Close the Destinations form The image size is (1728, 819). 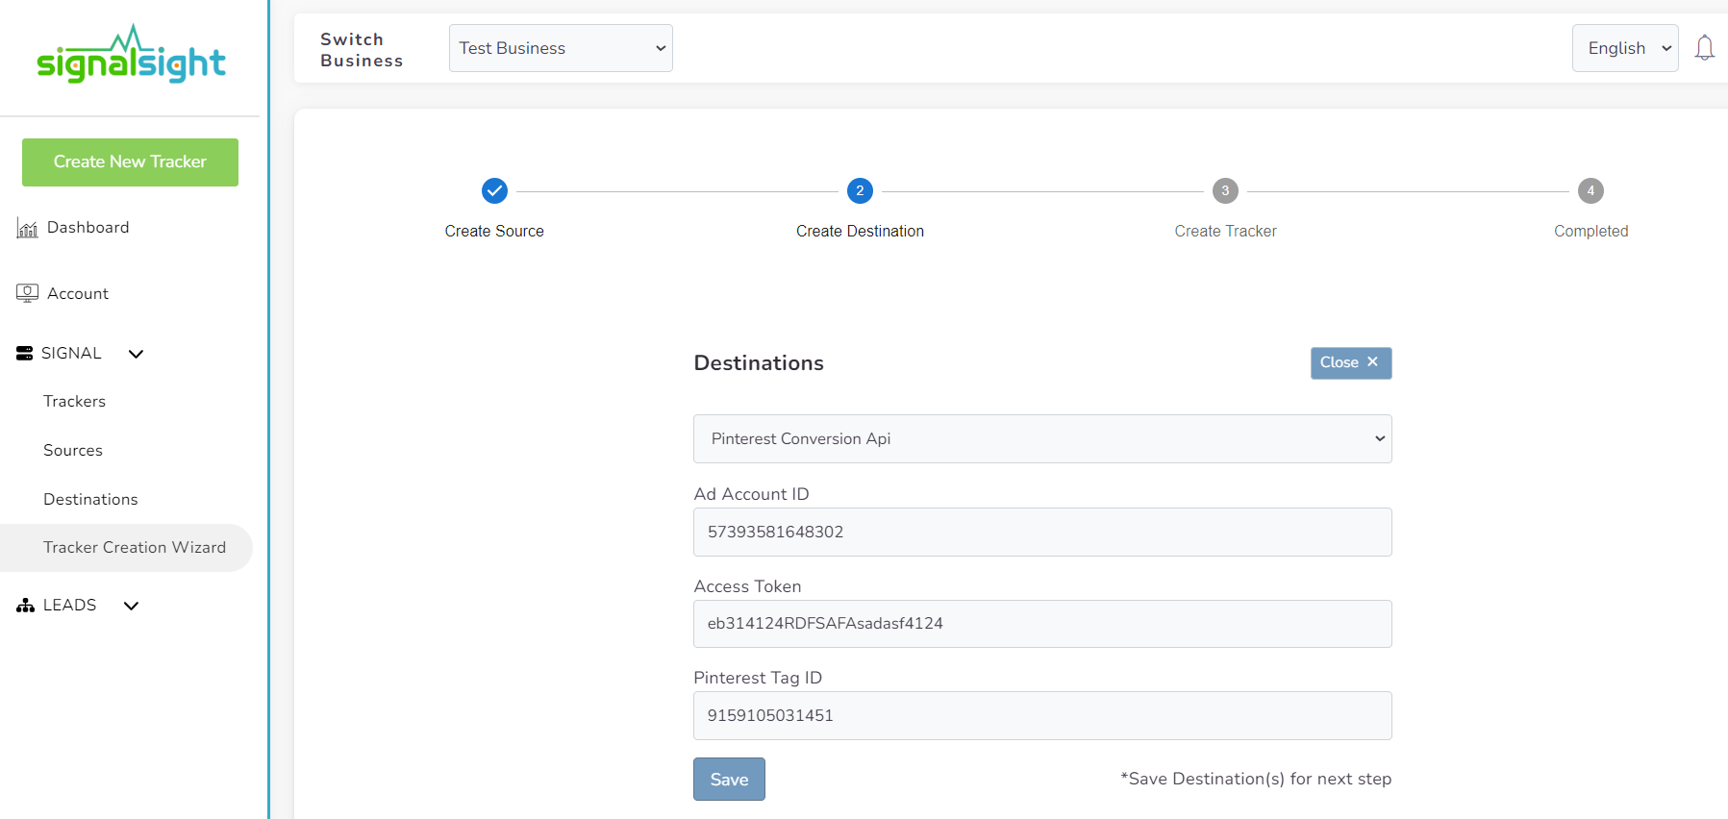point(1351,363)
